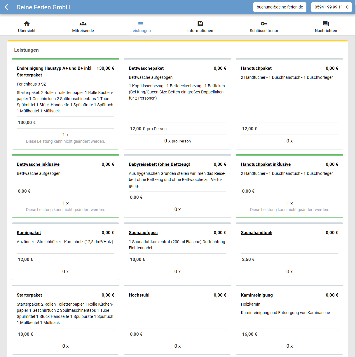Image resolution: width=356 pixels, height=357 pixels.
Task: Click the Leistungen list icon
Action: 140,24
